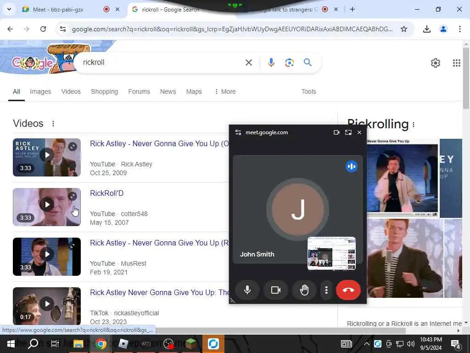Switch to the Images results tab
470x353 pixels.
coord(40,91)
